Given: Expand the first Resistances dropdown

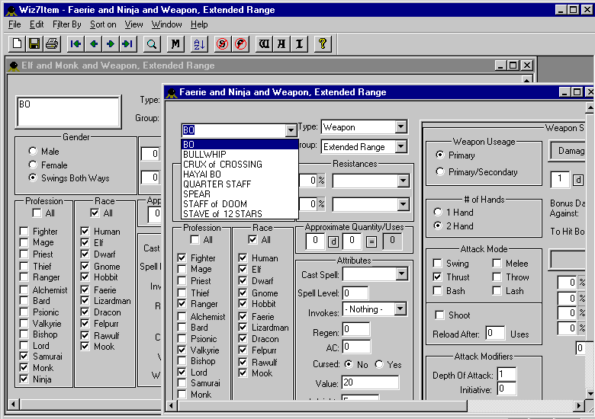Looking at the screenshot, I should pyautogui.click(x=404, y=181).
